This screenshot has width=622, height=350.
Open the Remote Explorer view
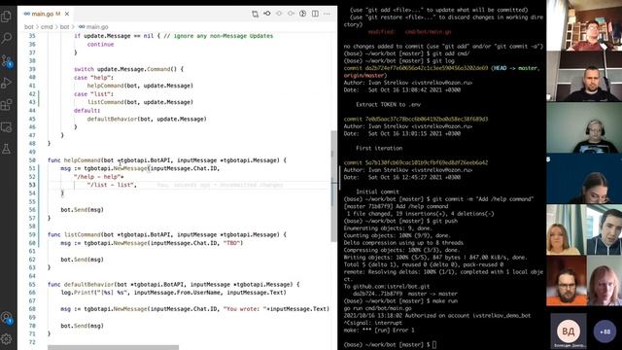[7, 127]
